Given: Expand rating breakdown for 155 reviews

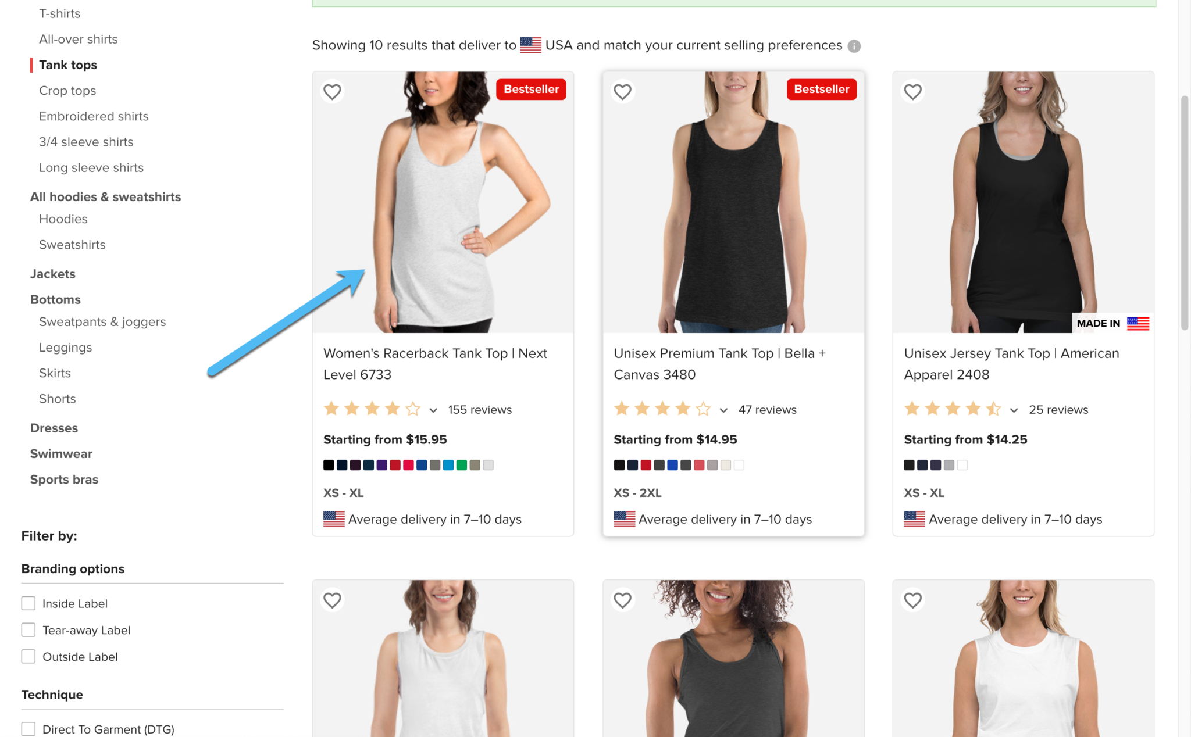Looking at the screenshot, I should (433, 409).
